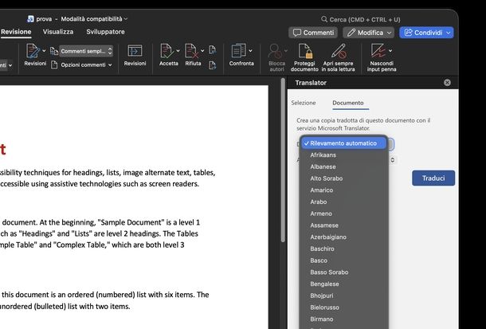Click the Accetta change icon
Screen dimensions: 486x329
coord(167,51)
